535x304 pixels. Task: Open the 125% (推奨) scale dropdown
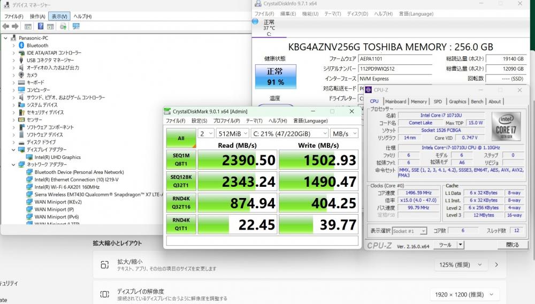(460, 265)
